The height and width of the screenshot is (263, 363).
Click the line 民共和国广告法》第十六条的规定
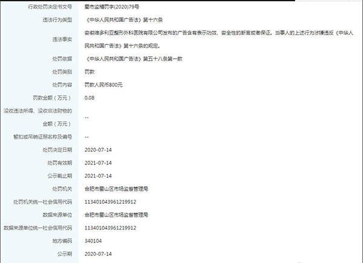(x=122, y=46)
